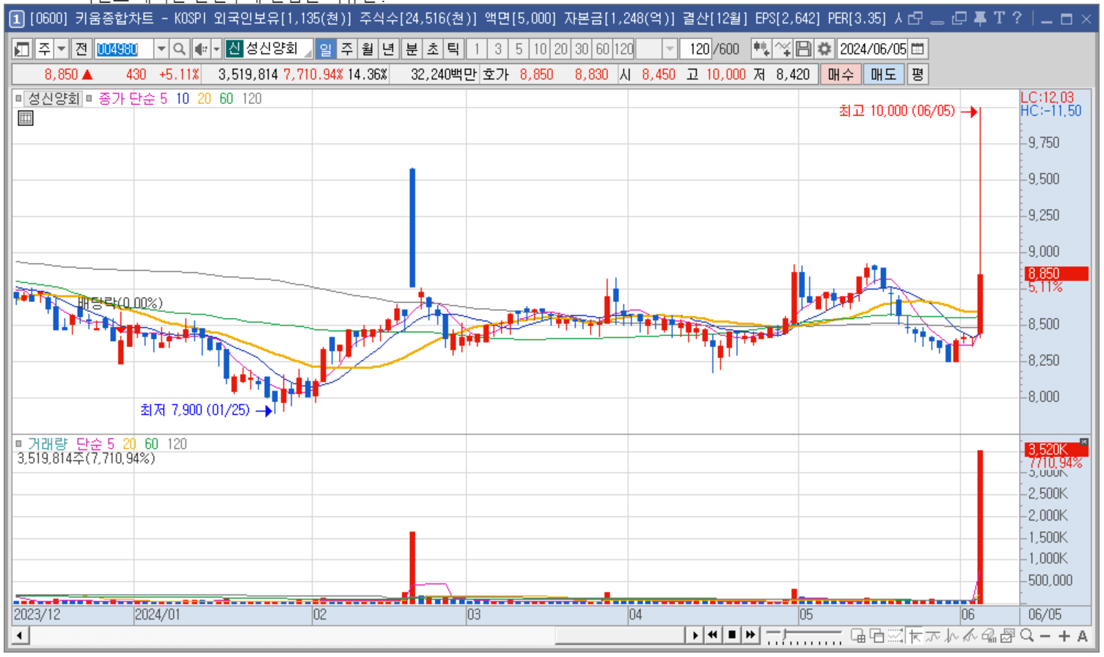
Task: Click the crosshair cursor icon in bottom toolbar
Action: [x=915, y=636]
